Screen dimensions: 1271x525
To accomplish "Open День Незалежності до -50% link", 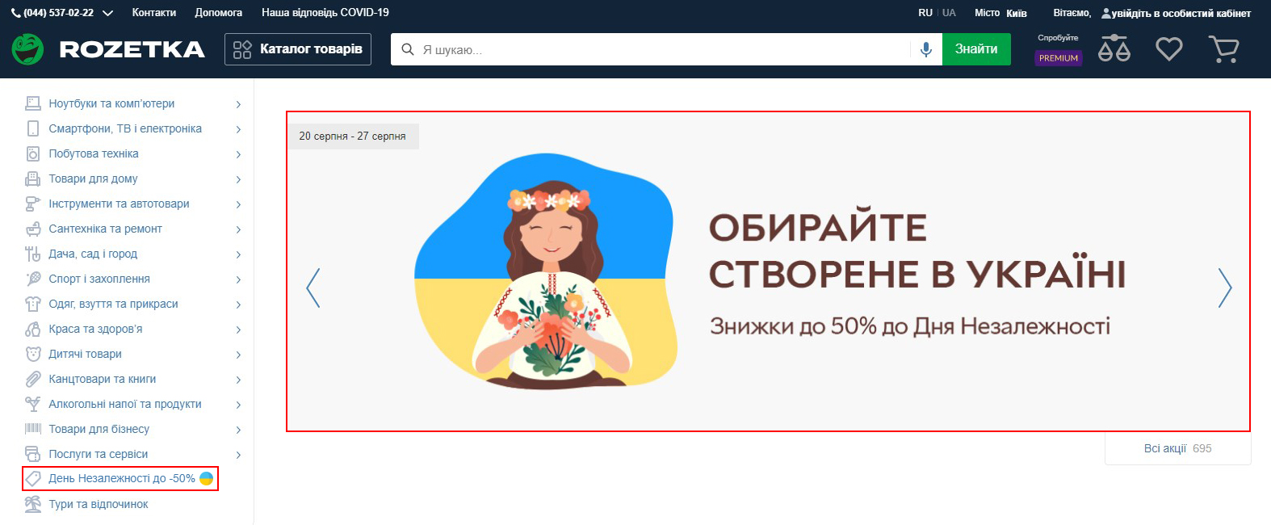I will tap(121, 478).
